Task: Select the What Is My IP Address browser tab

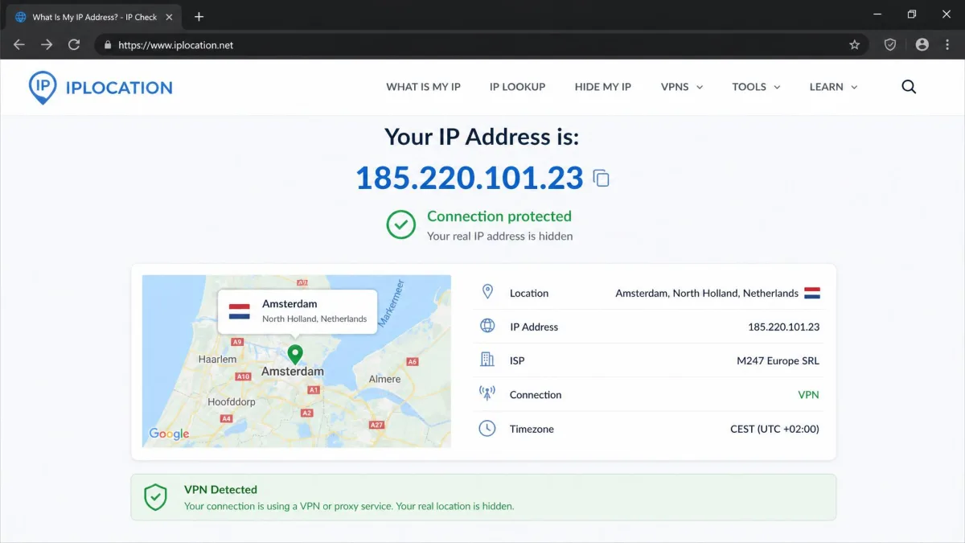Action: coord(92,17)
